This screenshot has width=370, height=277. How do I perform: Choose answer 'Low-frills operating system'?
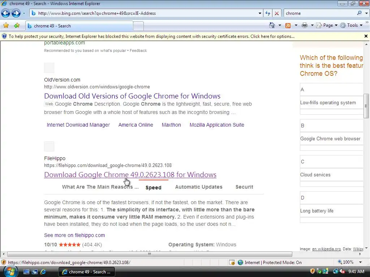coord(331,102)
